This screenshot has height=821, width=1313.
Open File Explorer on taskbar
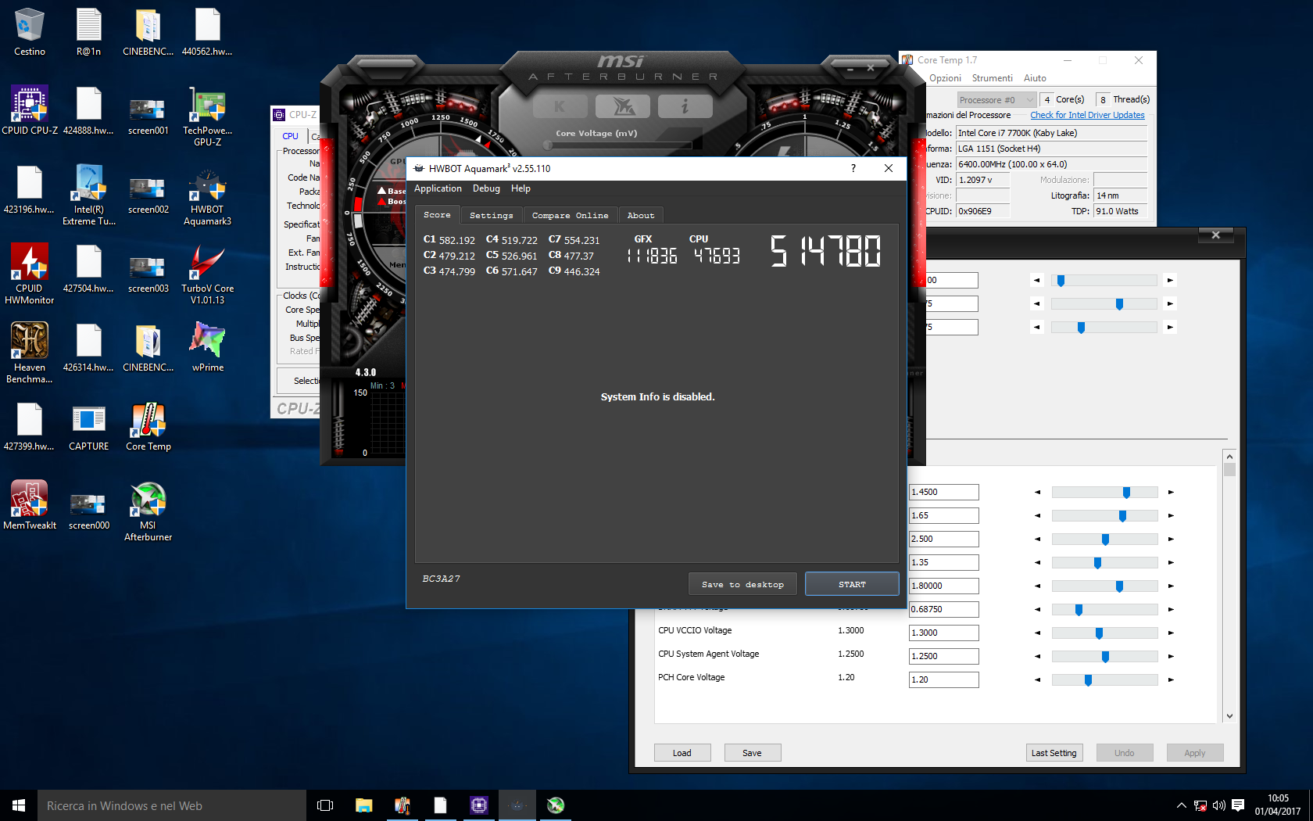point(364,805)
